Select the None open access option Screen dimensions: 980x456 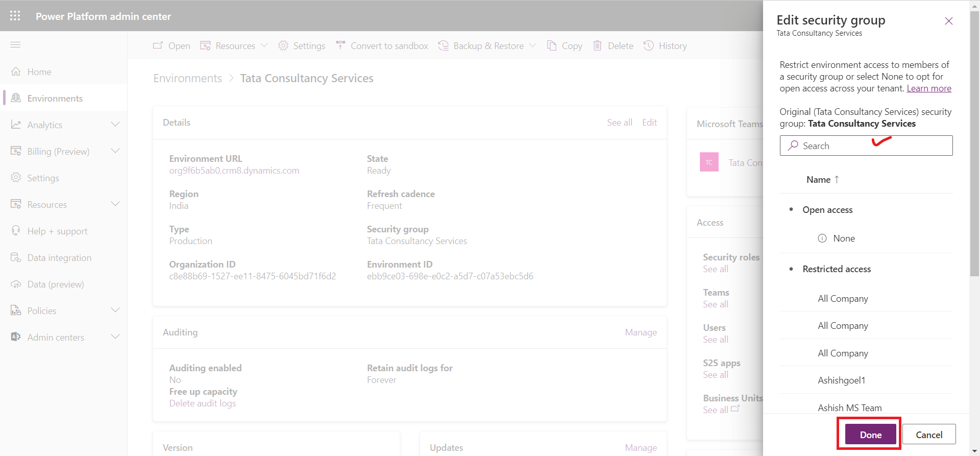coord(844,238)
